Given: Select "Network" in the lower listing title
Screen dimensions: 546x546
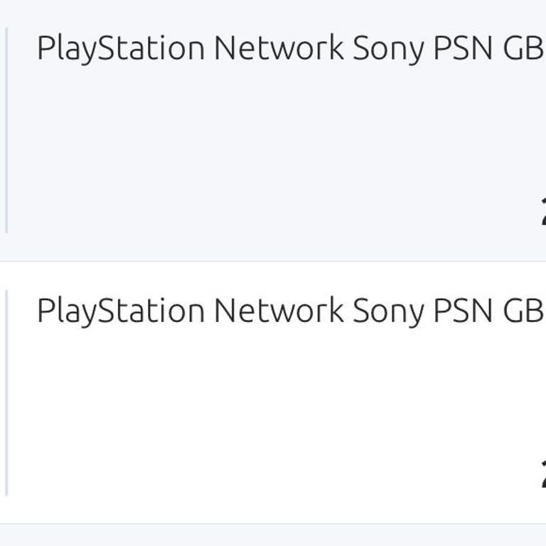Looking at the screenshot, I should (279, 311).
